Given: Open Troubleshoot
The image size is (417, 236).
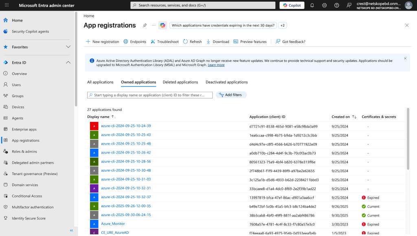Looking at the screenshot, I should click(x=165, y=41).
